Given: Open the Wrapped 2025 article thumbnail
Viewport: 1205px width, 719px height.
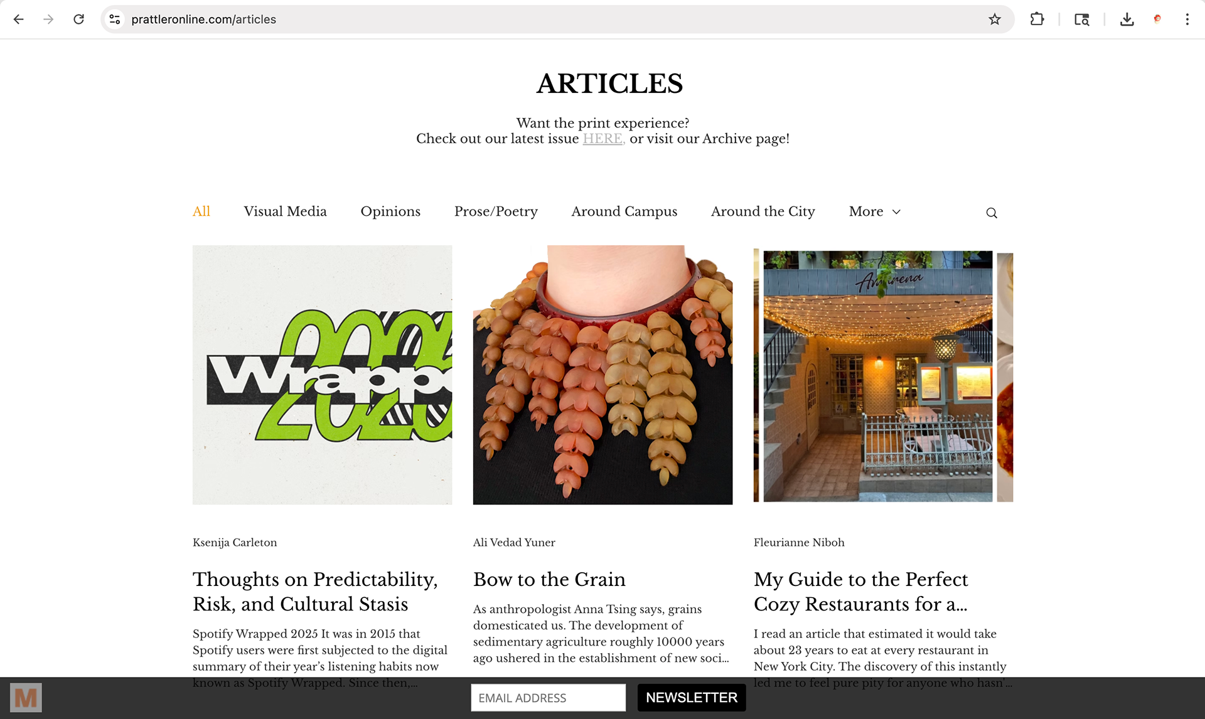Looking at the screenshot, I should click(x=322, y=375).
